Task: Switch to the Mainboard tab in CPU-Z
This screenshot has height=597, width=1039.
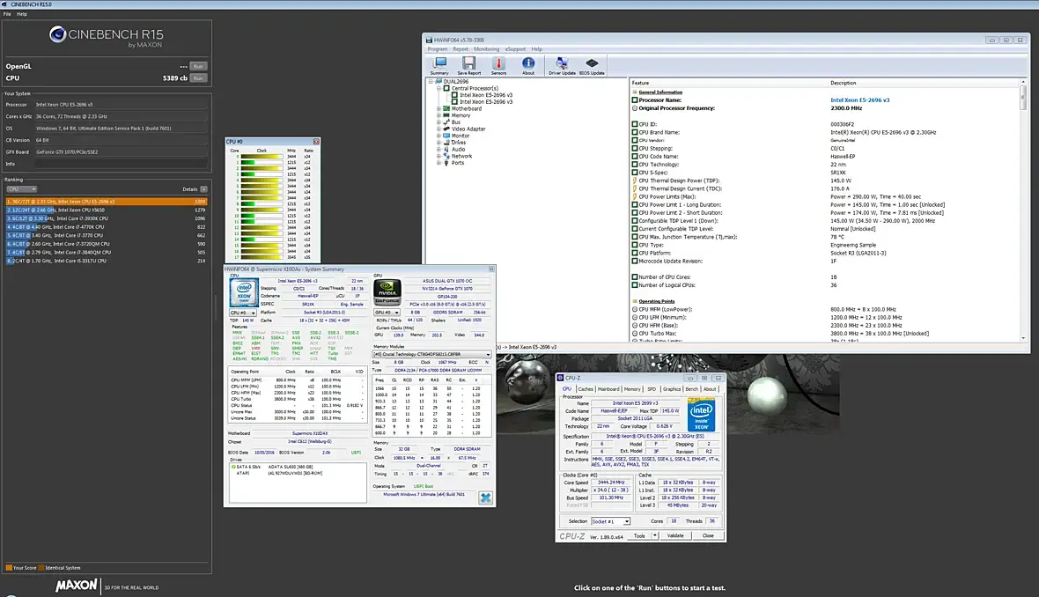Action: (x=608, y=388)
